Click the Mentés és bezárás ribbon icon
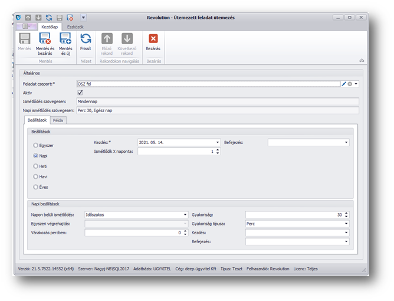 (45, 40)
